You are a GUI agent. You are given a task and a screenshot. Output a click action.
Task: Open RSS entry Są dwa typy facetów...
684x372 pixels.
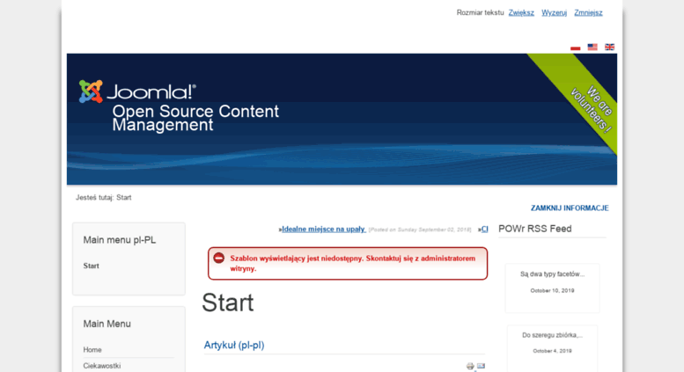click(x=552, y=274)
